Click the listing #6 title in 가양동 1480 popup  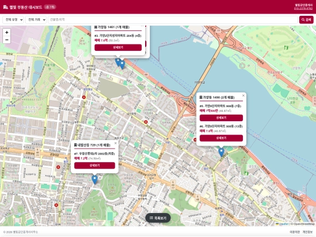[221, 126]
